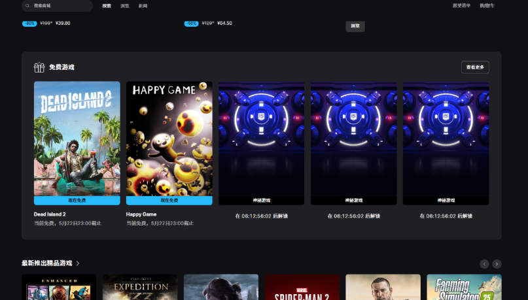Click the -50% discount badge
The image size is (528, 300).
[x=191, y=24]
